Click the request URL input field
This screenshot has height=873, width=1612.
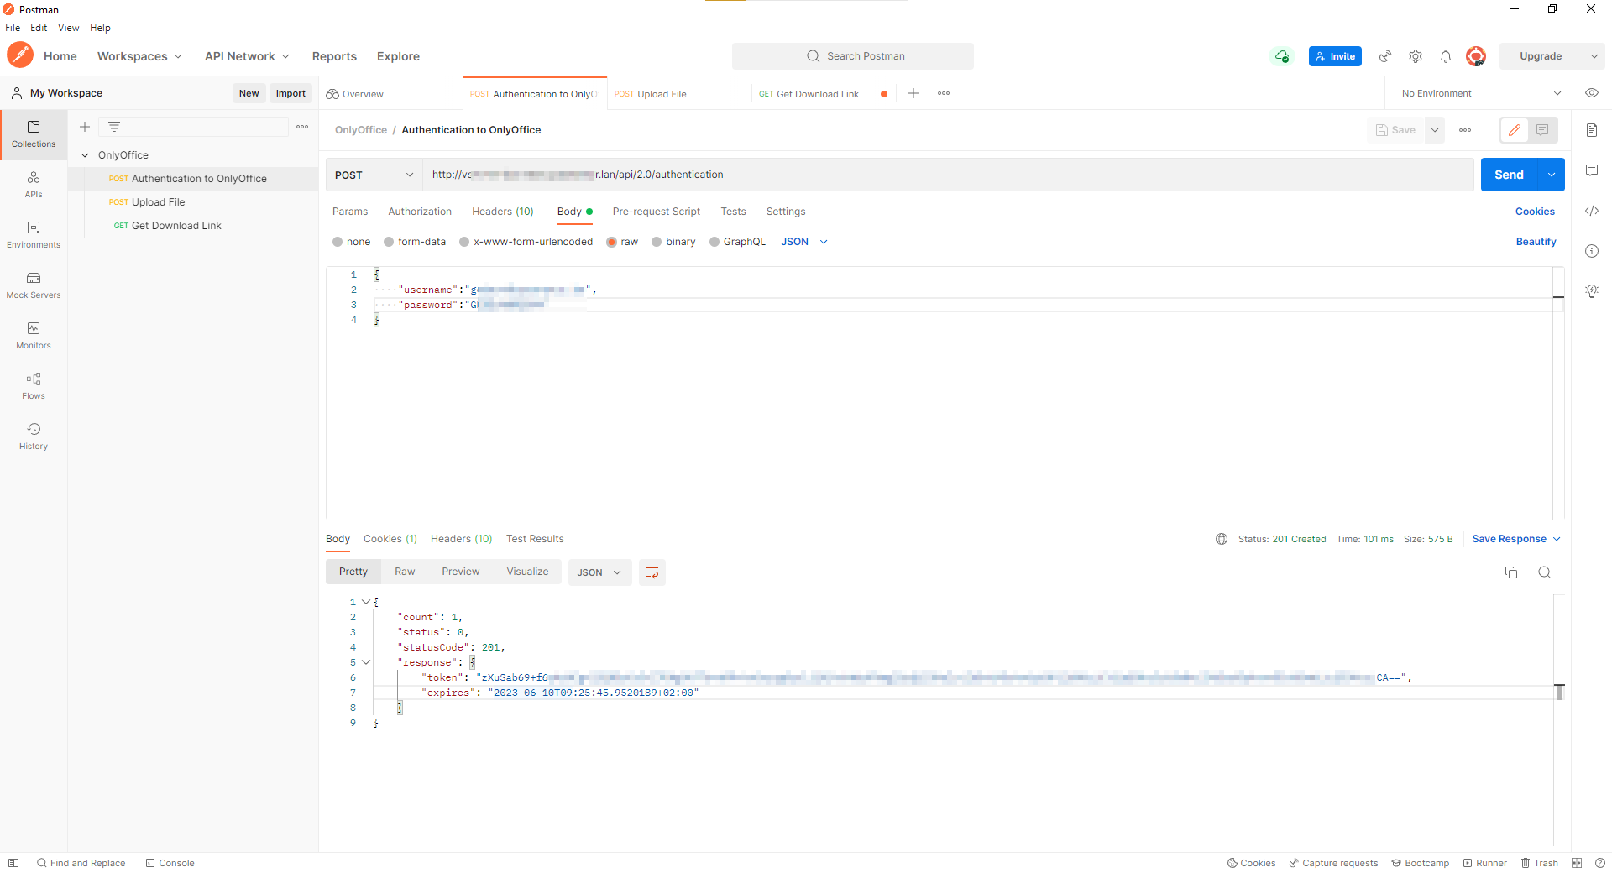(x=948, y=175)
